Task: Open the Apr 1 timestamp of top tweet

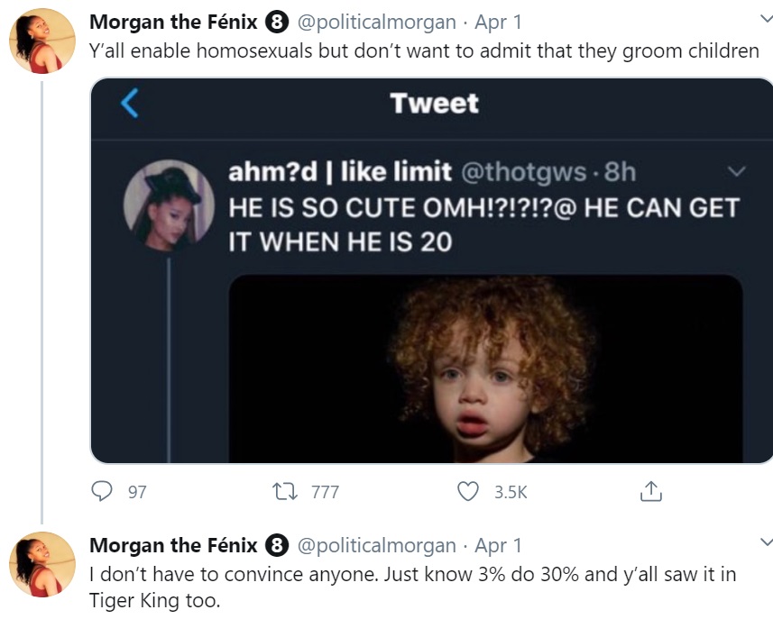Action: coord(498,23)
